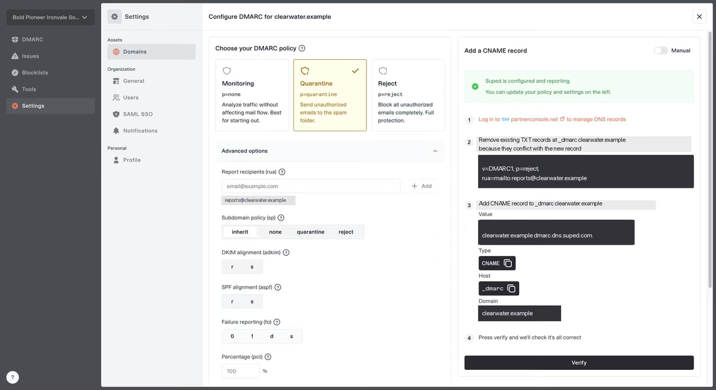Set subdomain policy to none
Viewport: 716px width, 390px height.
pyautogui.click(x=275, y=232)
